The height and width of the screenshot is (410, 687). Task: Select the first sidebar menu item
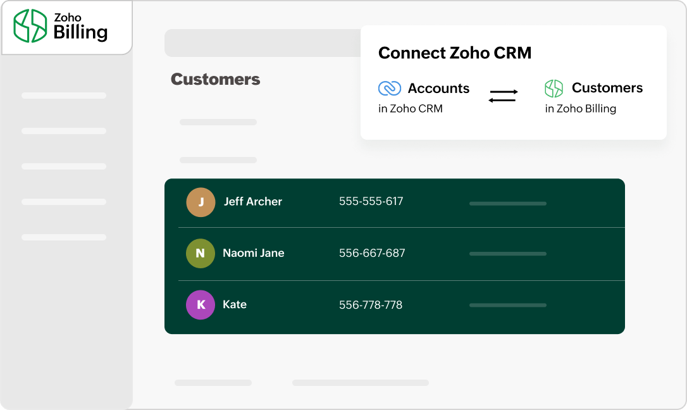(x=64, y=96)
